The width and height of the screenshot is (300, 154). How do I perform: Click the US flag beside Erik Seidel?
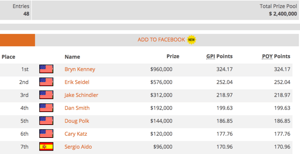tap(46, 82)
